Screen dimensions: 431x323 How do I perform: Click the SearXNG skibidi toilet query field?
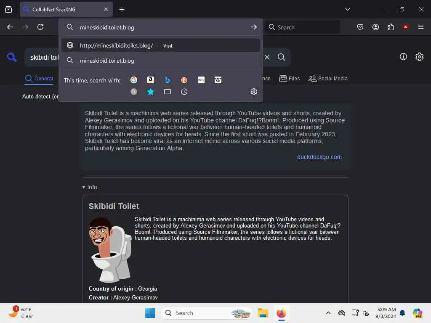click(45, 57)
